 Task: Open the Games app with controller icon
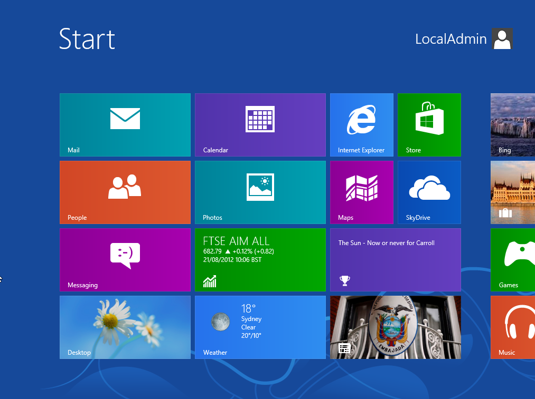[x=512, y=260]
